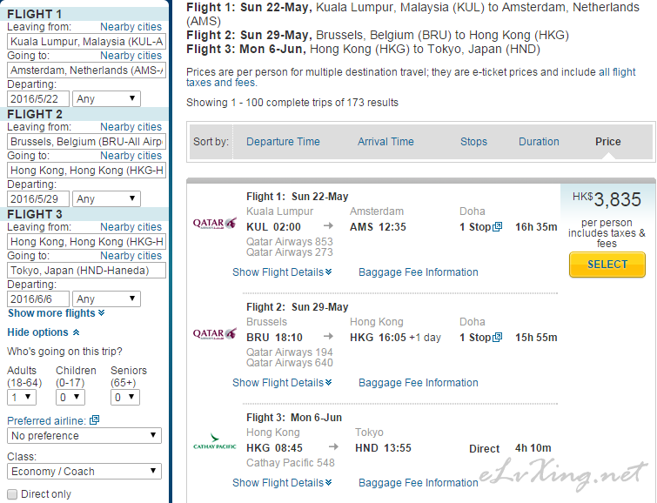Collapse Hide options section

pos(44,332)
